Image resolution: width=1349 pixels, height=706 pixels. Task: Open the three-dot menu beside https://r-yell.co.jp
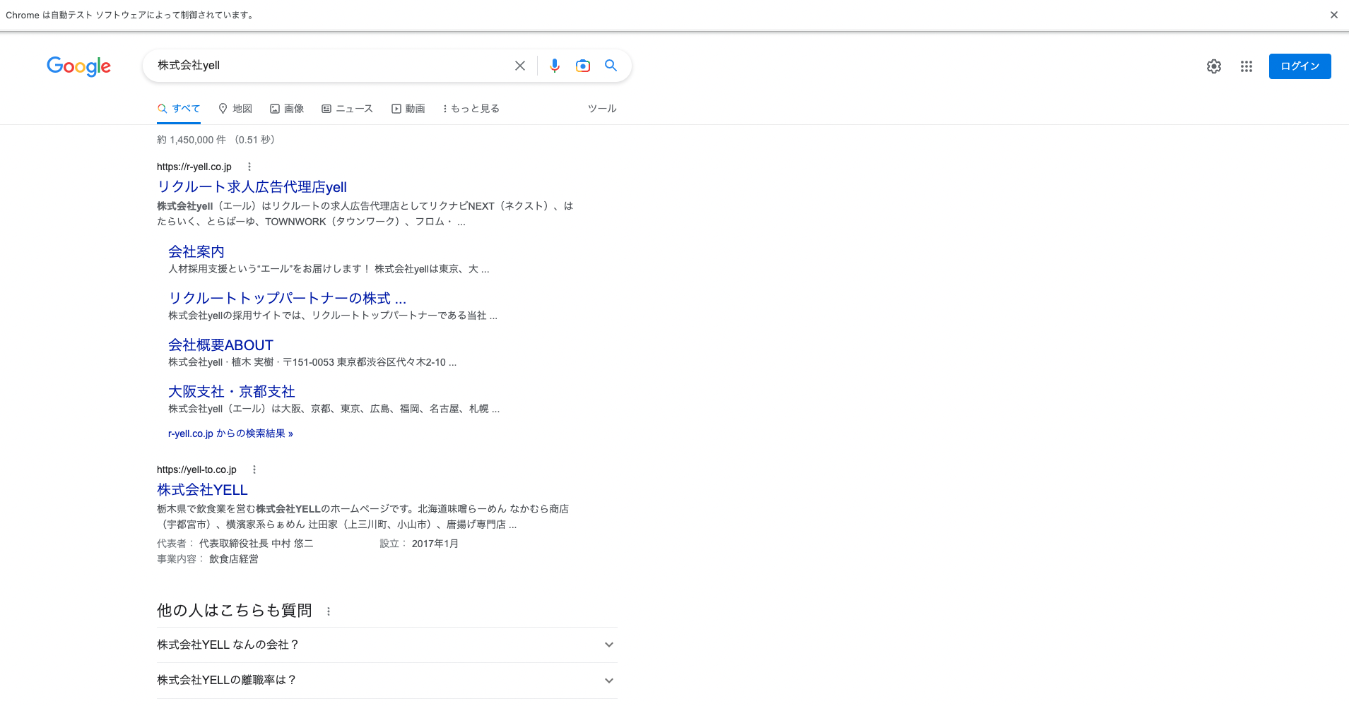(x=249, y=167)
